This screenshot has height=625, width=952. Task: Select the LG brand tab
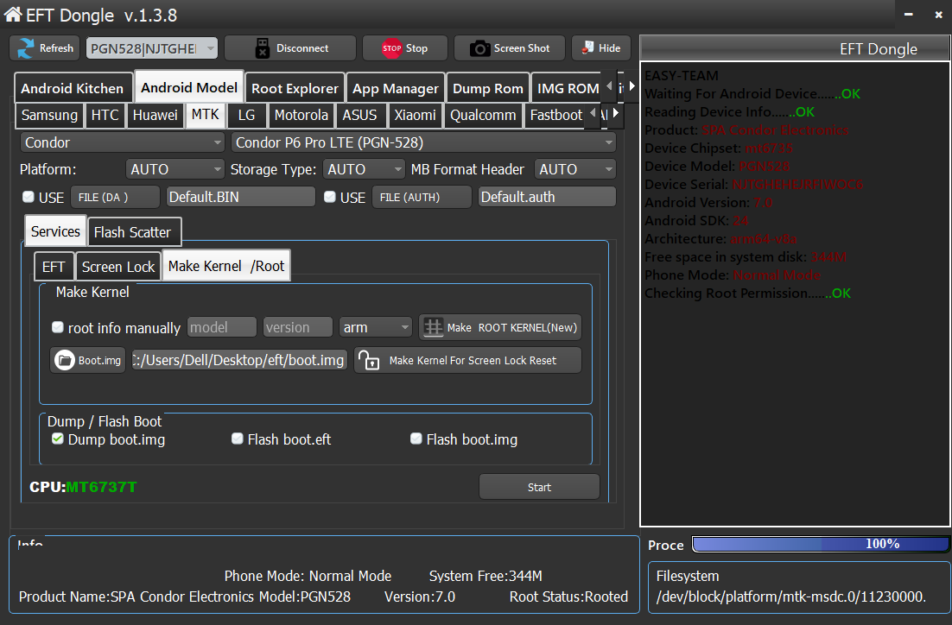[246, 115]
